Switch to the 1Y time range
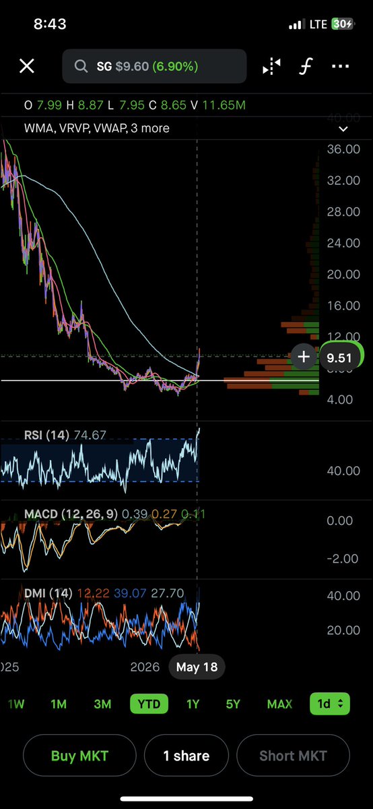 pyautogui.click(x=193, y=704)
